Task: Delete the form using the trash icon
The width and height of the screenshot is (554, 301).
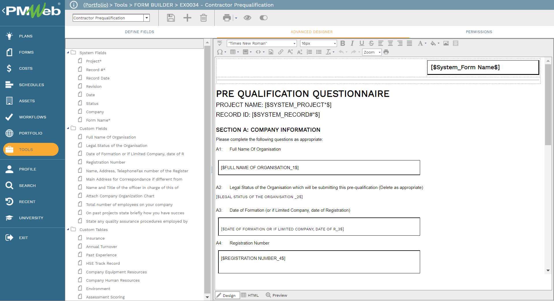Action: pos(204,18)
